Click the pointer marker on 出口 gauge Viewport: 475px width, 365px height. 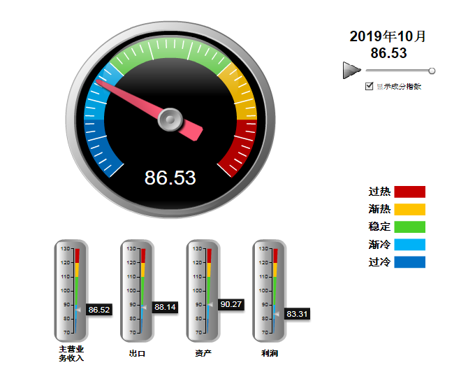[x=144, y=307]
